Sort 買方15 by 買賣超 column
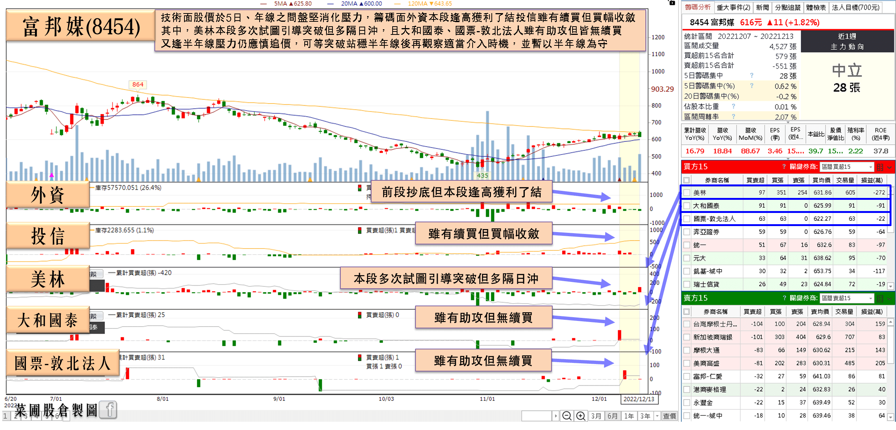 click(755, 180)
